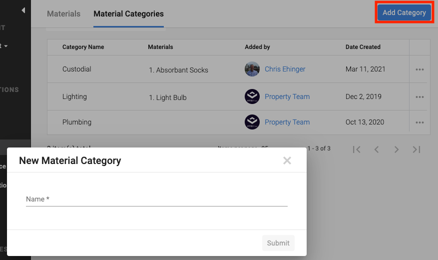Click the '1. Light Bulb' material entry

pyautogui.click(x=168, y=97)
